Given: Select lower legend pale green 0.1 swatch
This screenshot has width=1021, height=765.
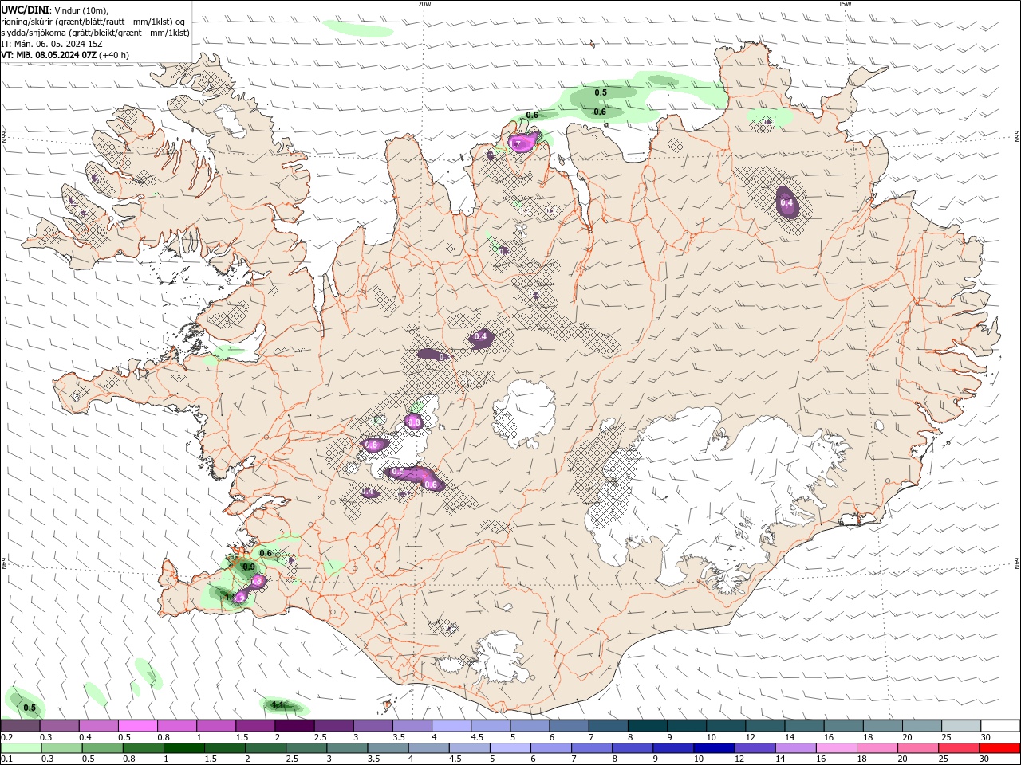Looking at the screenshot, I should (21, 748).
